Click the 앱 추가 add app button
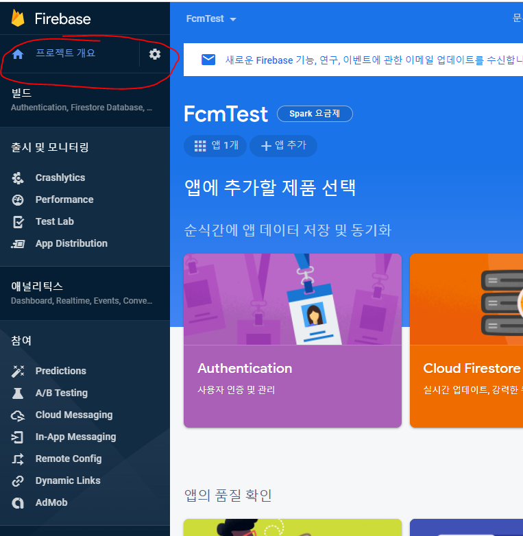 (x=283, y=145)
